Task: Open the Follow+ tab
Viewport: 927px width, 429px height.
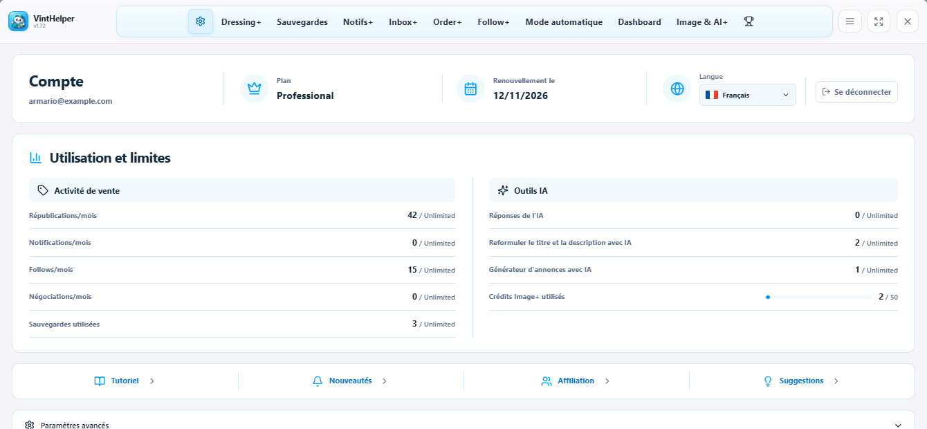Action: [494, 22]
